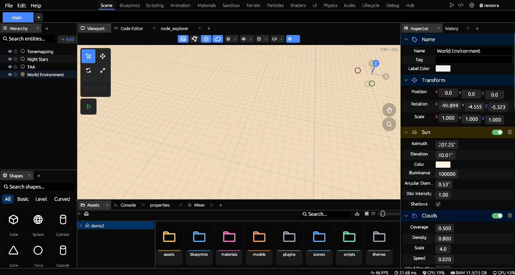Turn off the Clouds component toggle
Image resolution: width=515 pixels, height=275 pixels.
497,215
